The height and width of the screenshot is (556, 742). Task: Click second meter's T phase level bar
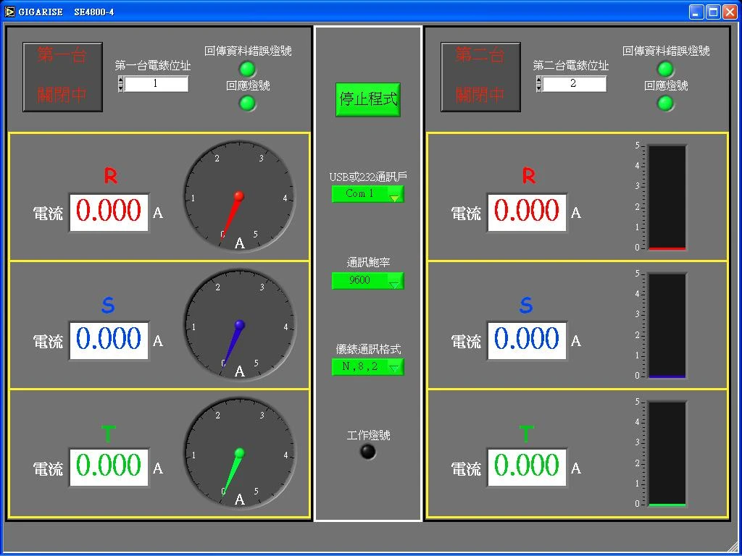click(x=667, y=454)
